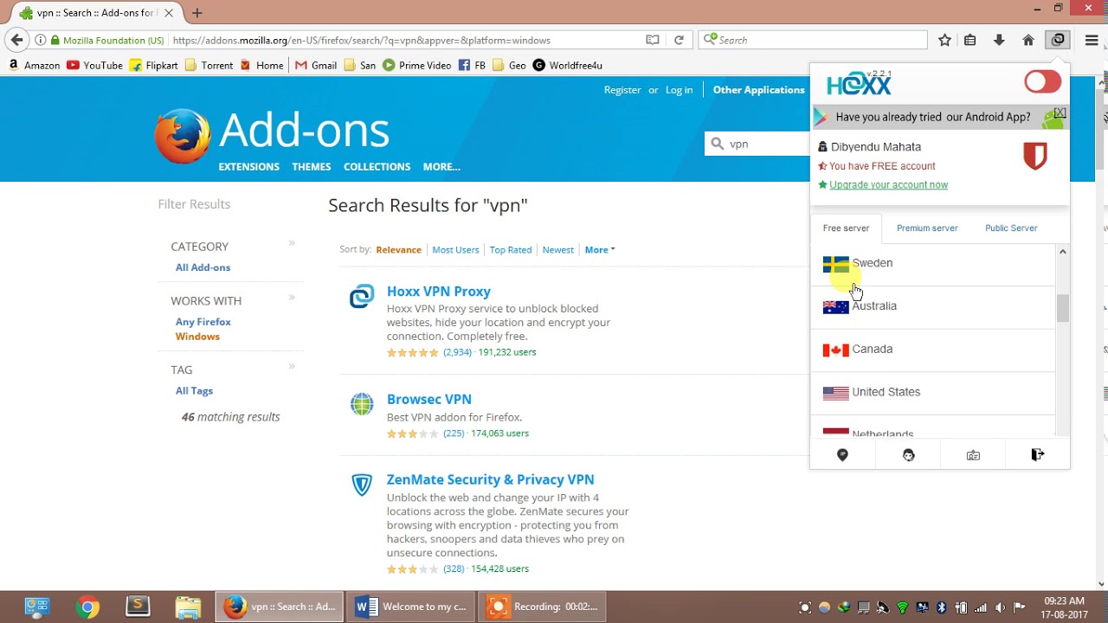Open the Extensions menu item

tap(248, 167)
